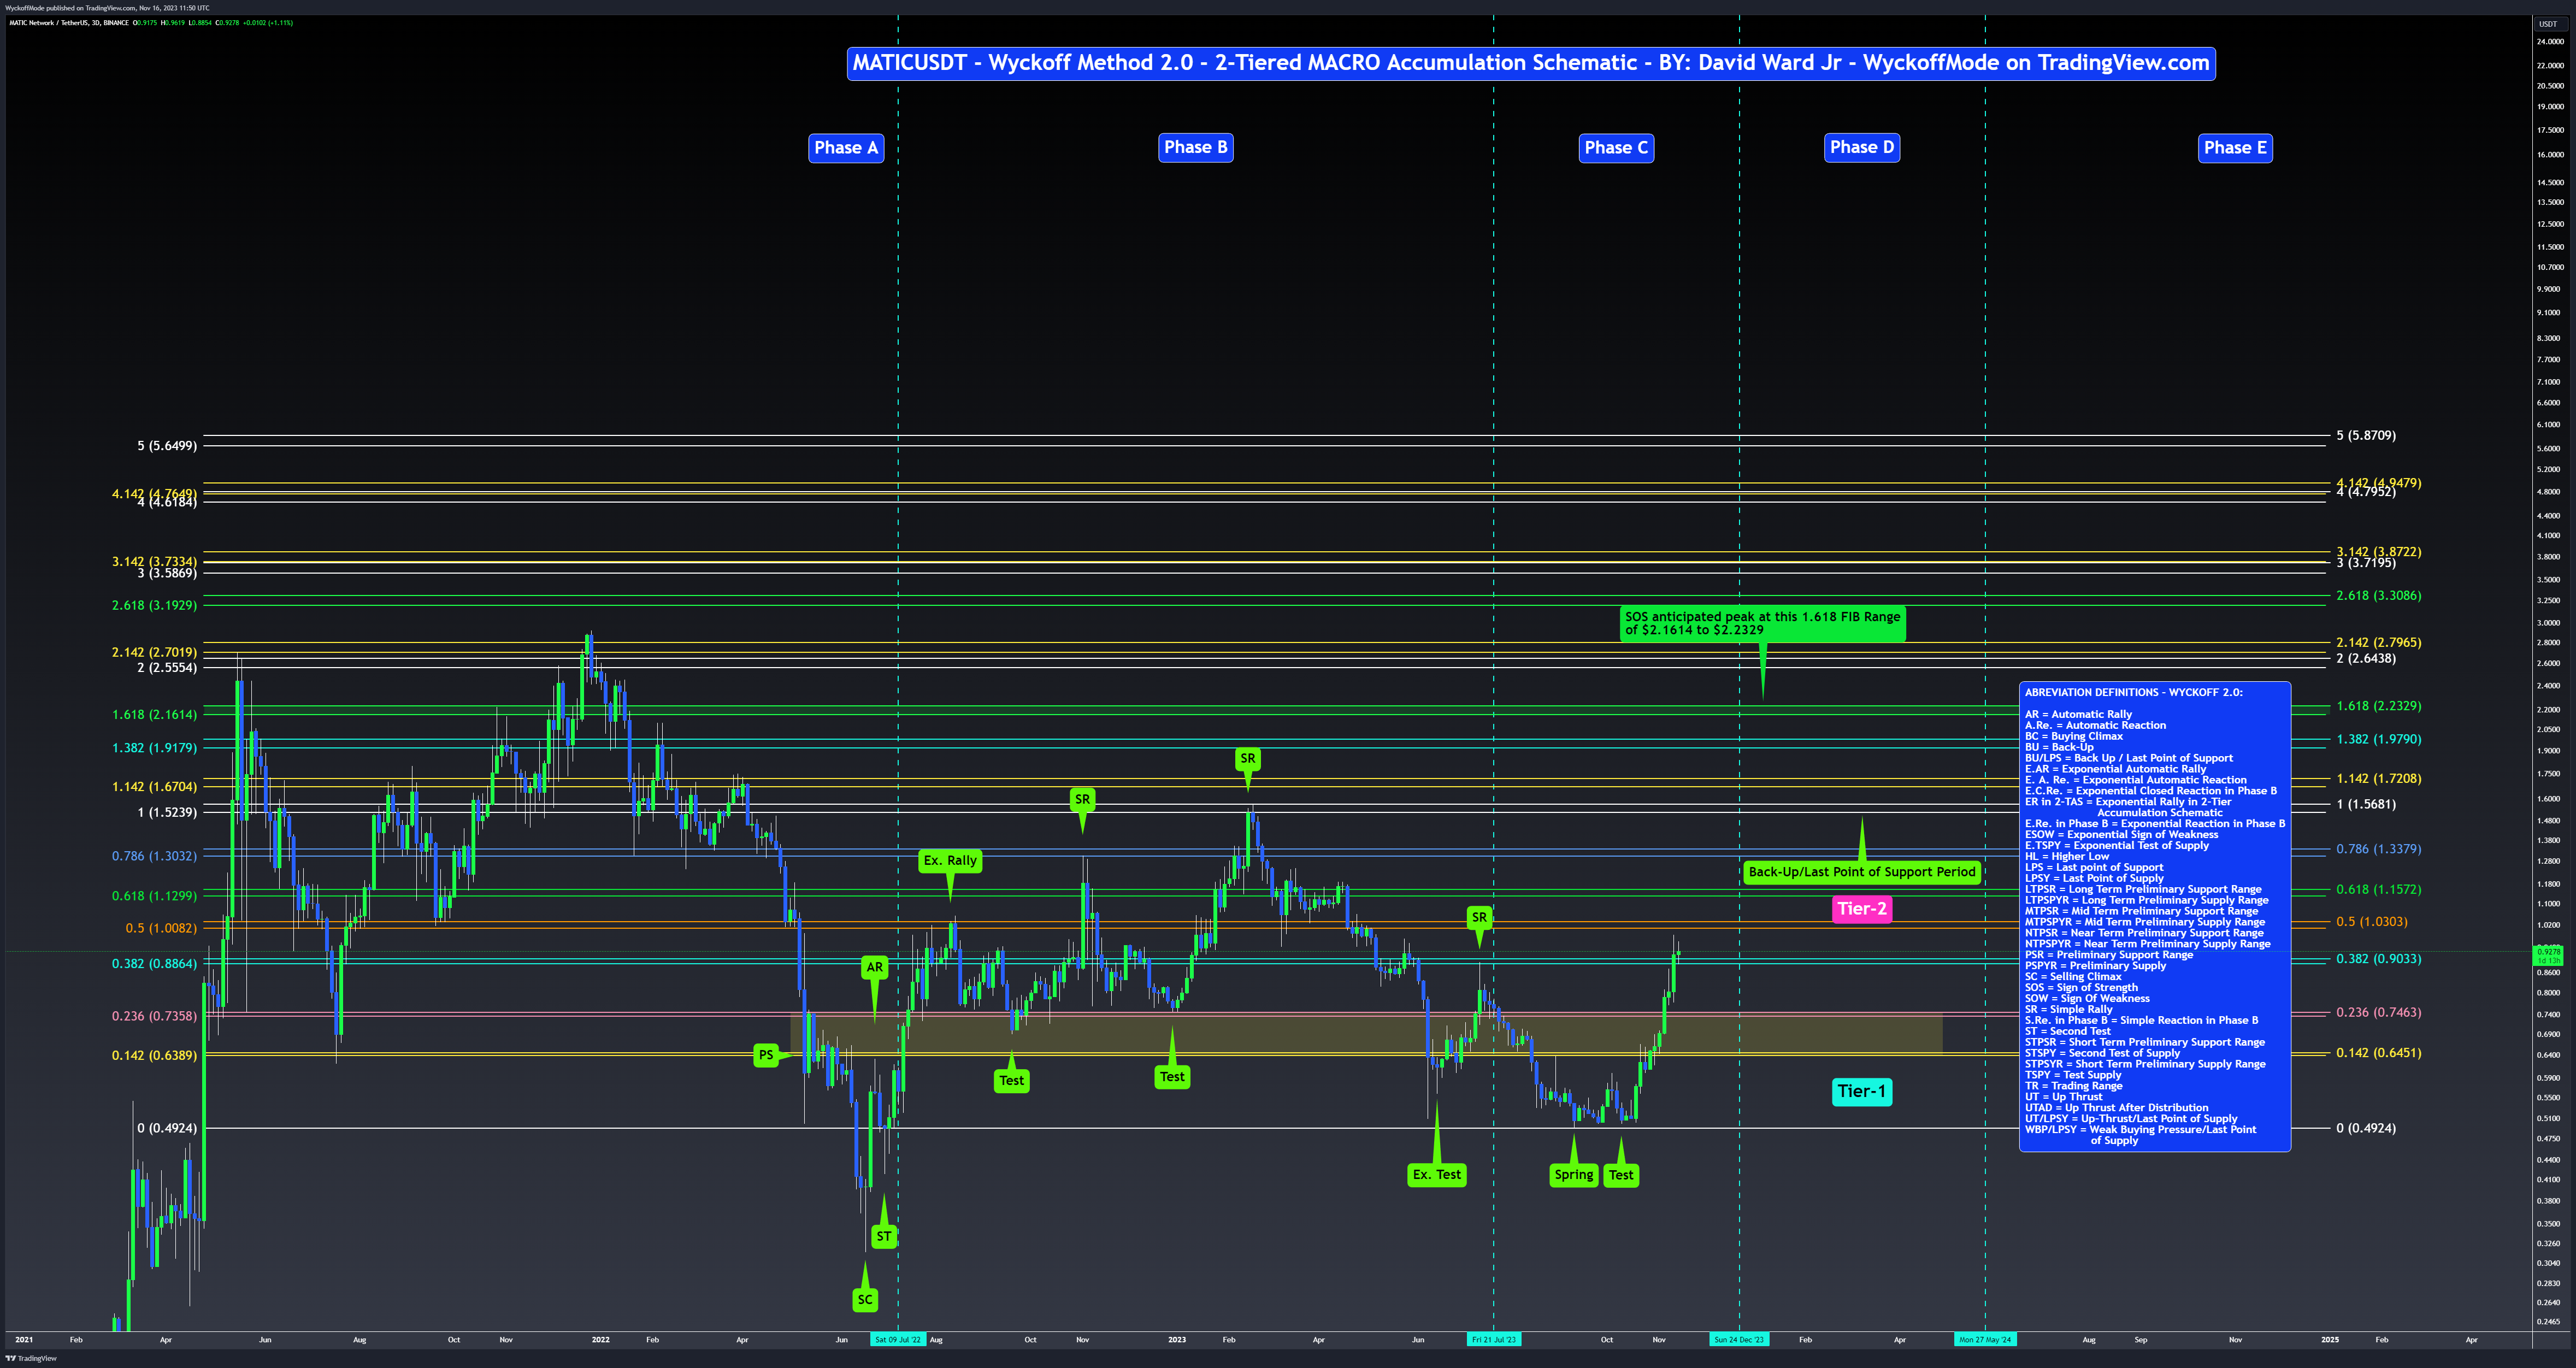Click the Ex. Test callout
The width and height of the screenshot is (2576, 1368).
[1437, 1174]
